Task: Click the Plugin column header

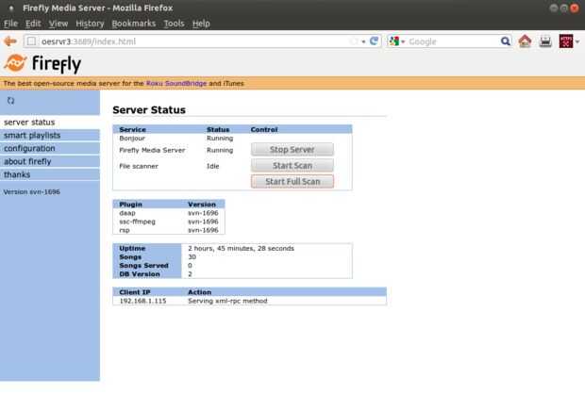Action: pos(130,205)
